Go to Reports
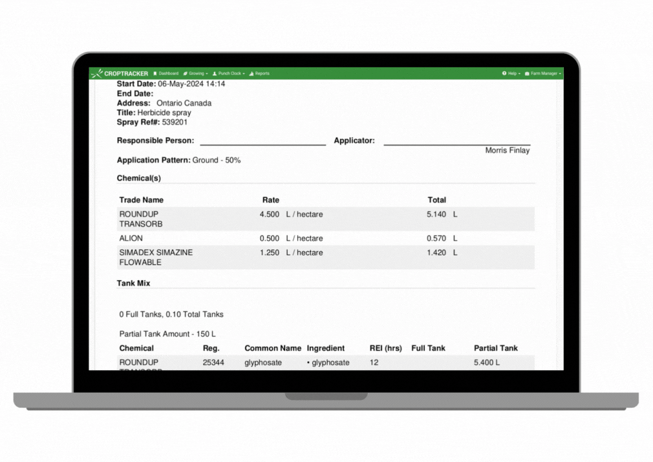653x462 pixels. pyautogui.click(x=259, y=73)
